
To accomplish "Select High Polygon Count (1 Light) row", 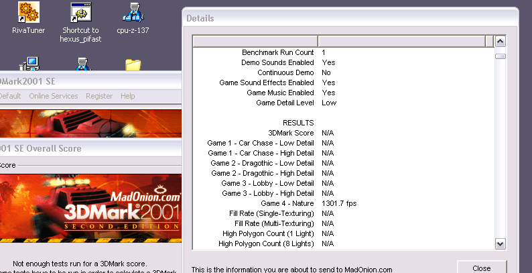I will coord(343,233).
